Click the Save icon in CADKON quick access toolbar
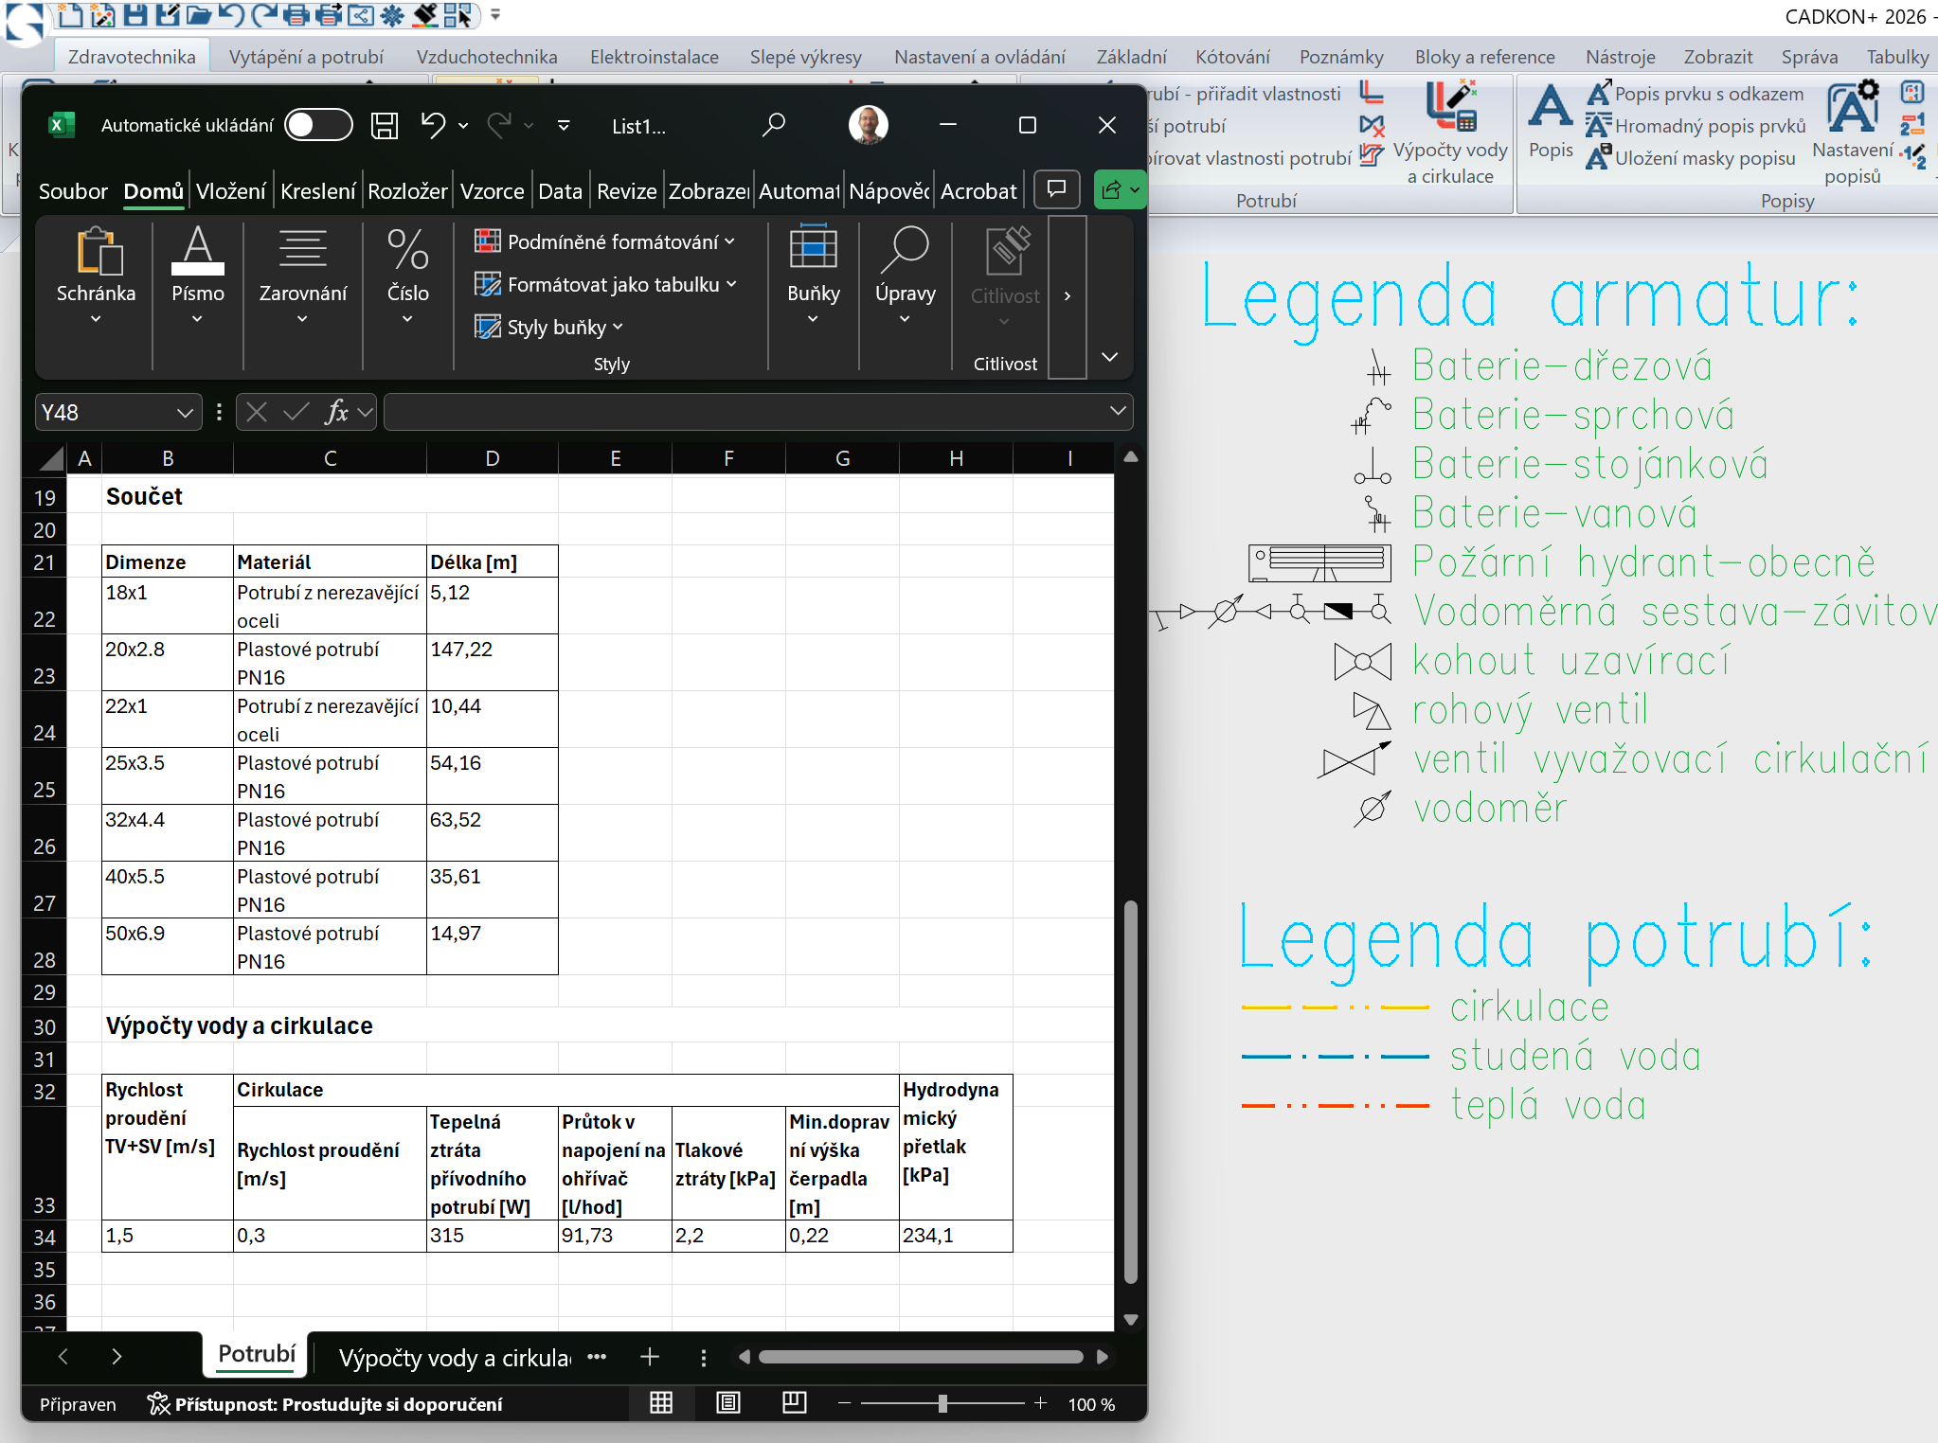1938x1443 pixels. [x=135, y=14]
